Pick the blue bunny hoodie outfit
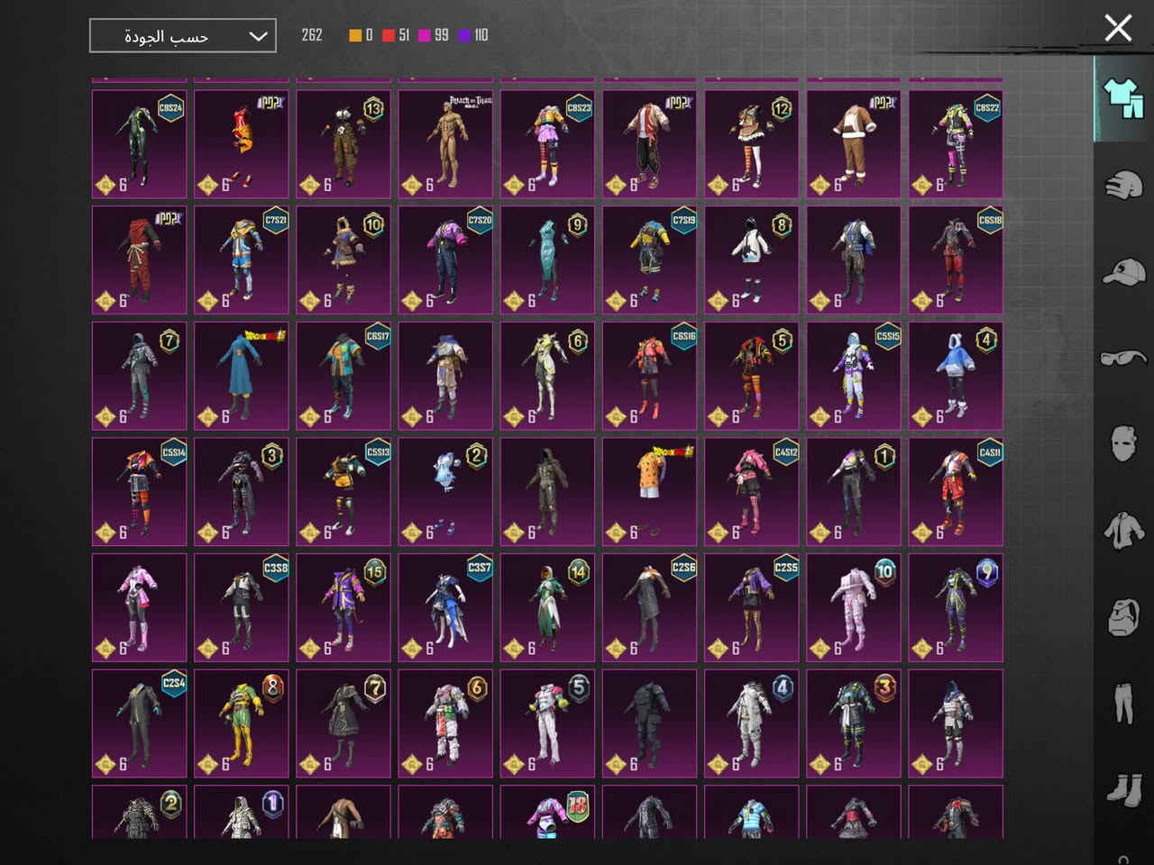Image resolution: width=1154 pixels, height=865 pixels. tap(956, 376)
